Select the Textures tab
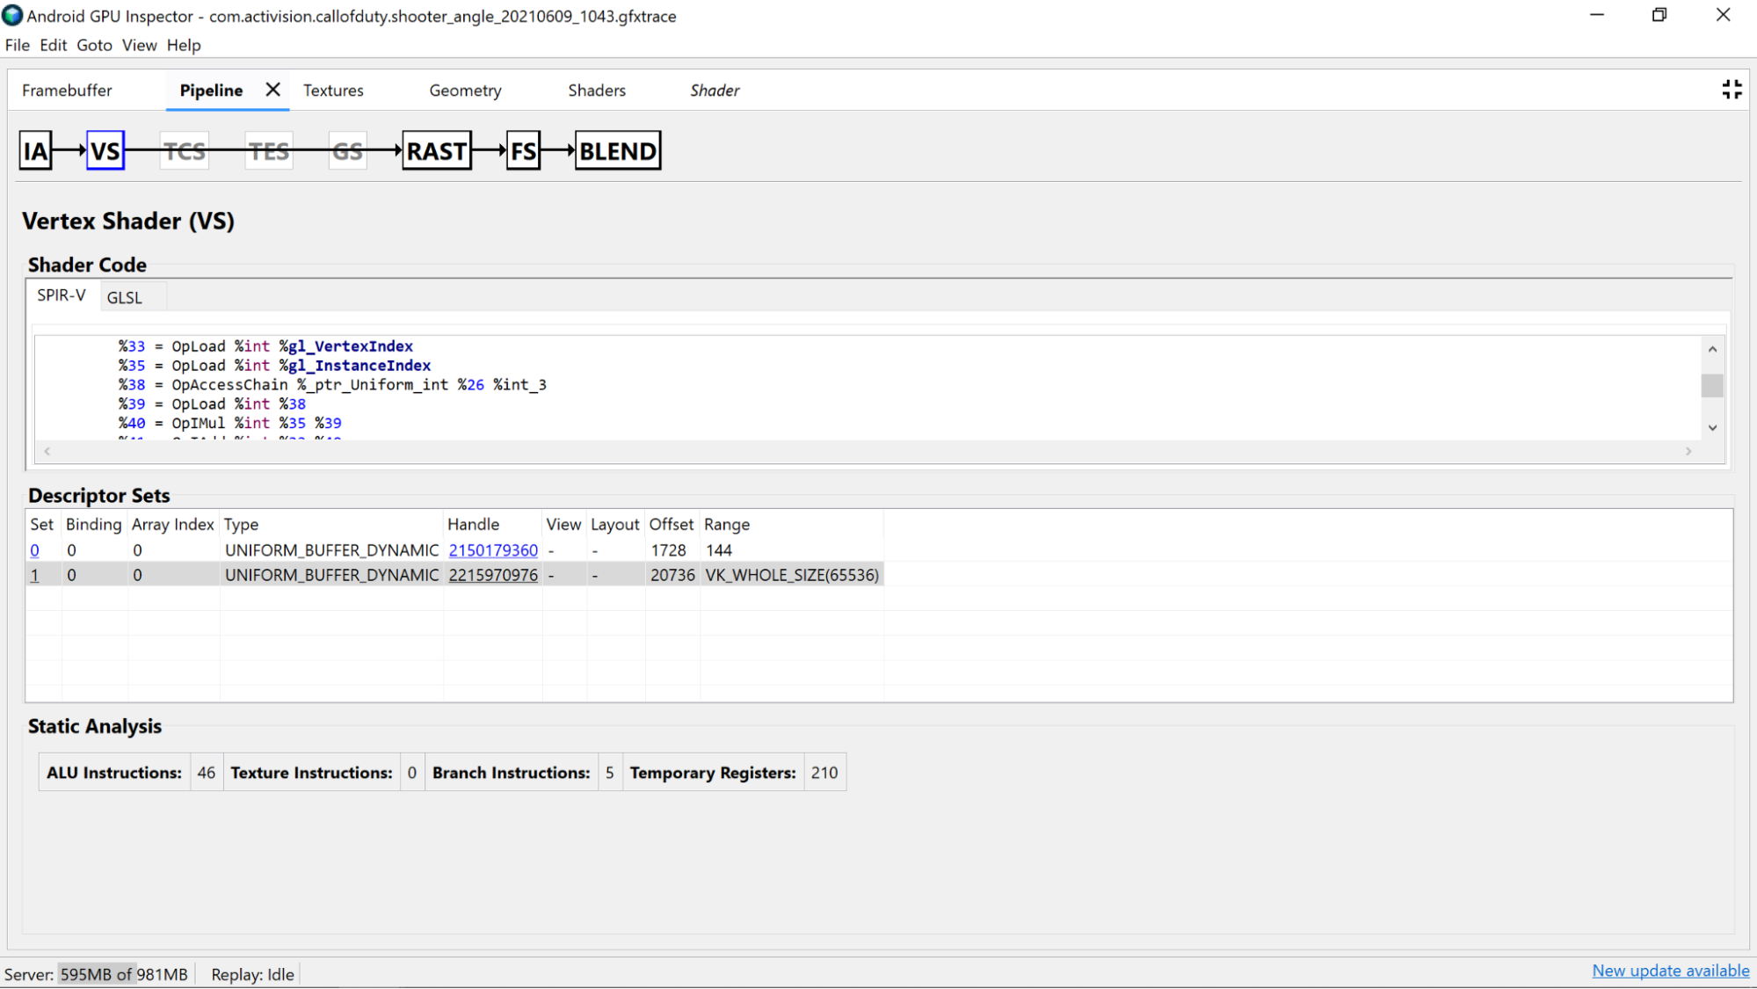 (x=333, y=90)
